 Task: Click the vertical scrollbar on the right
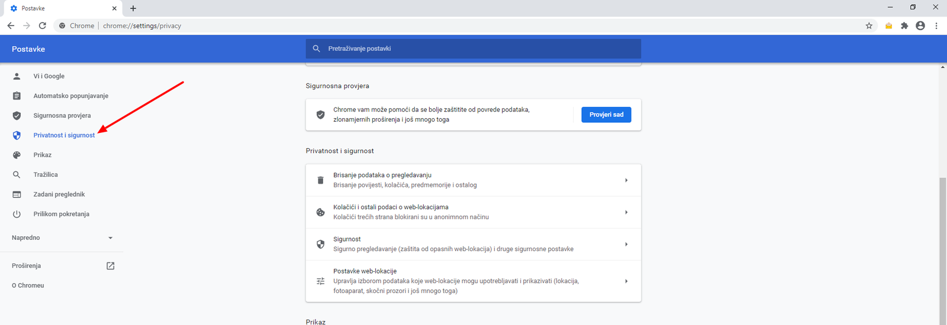click(942, 248)
